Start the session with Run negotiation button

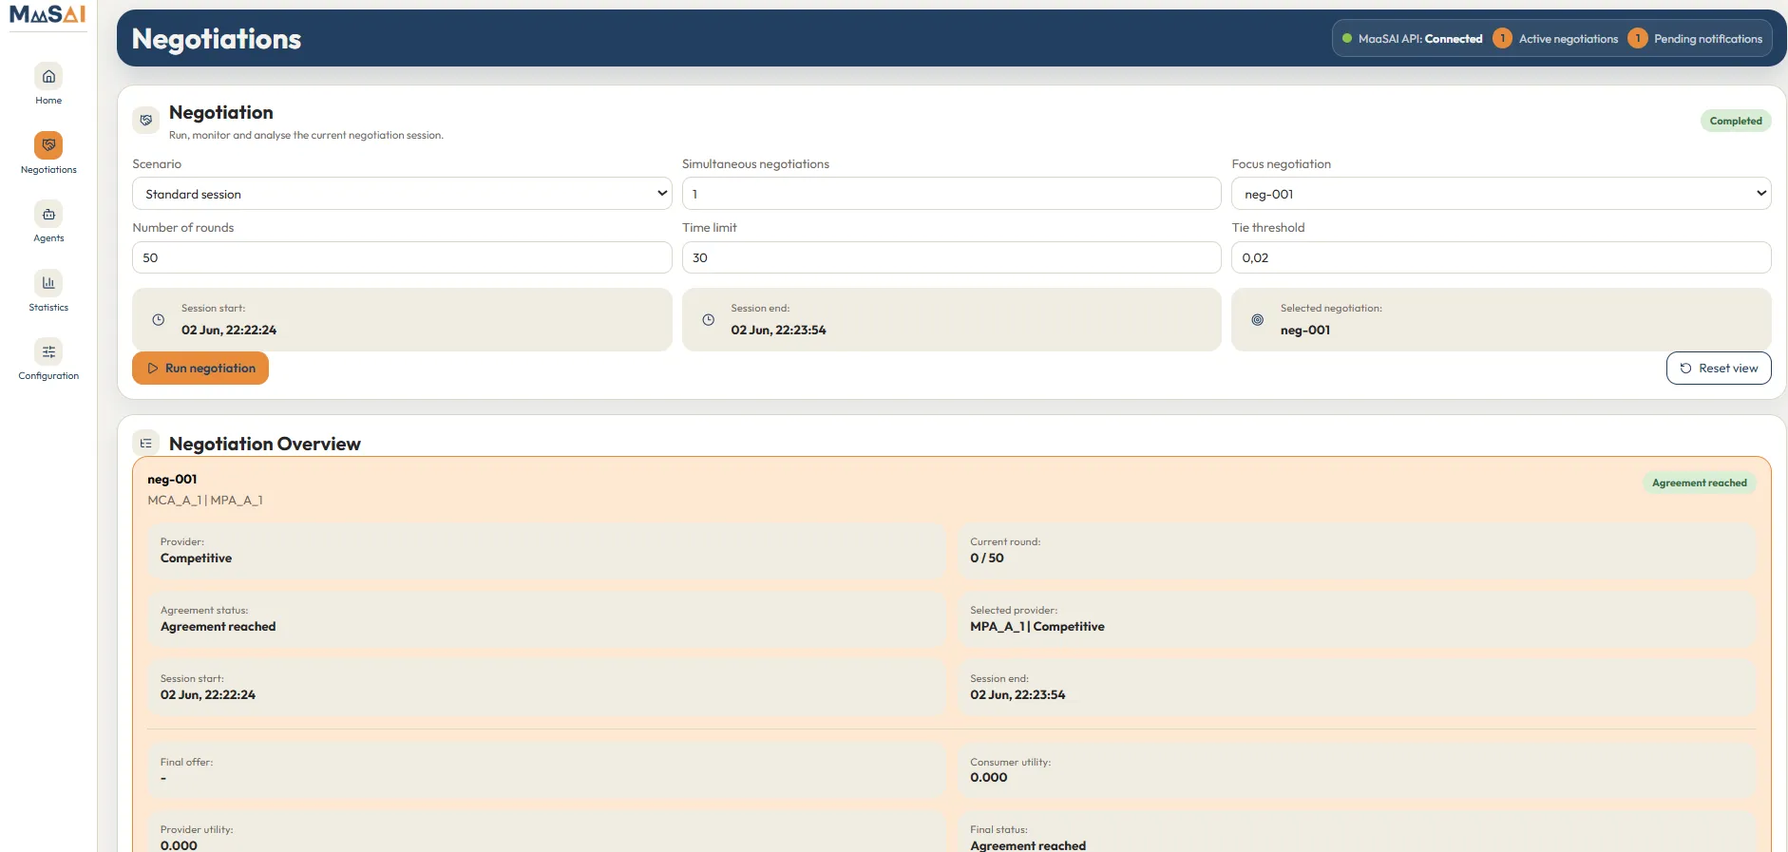click(x=200, y=369)
